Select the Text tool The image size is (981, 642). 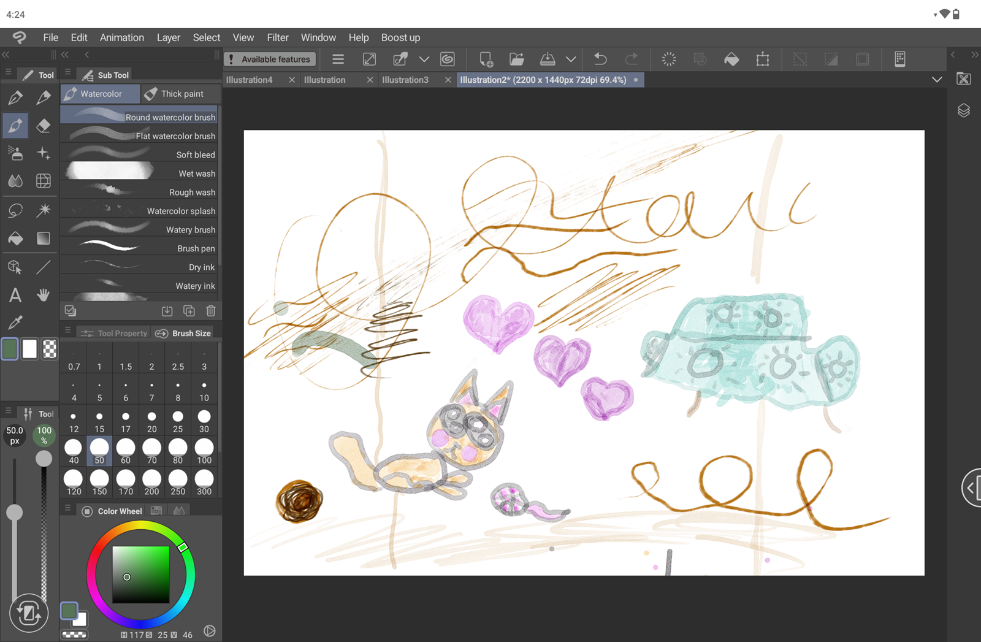click(15, 295)
